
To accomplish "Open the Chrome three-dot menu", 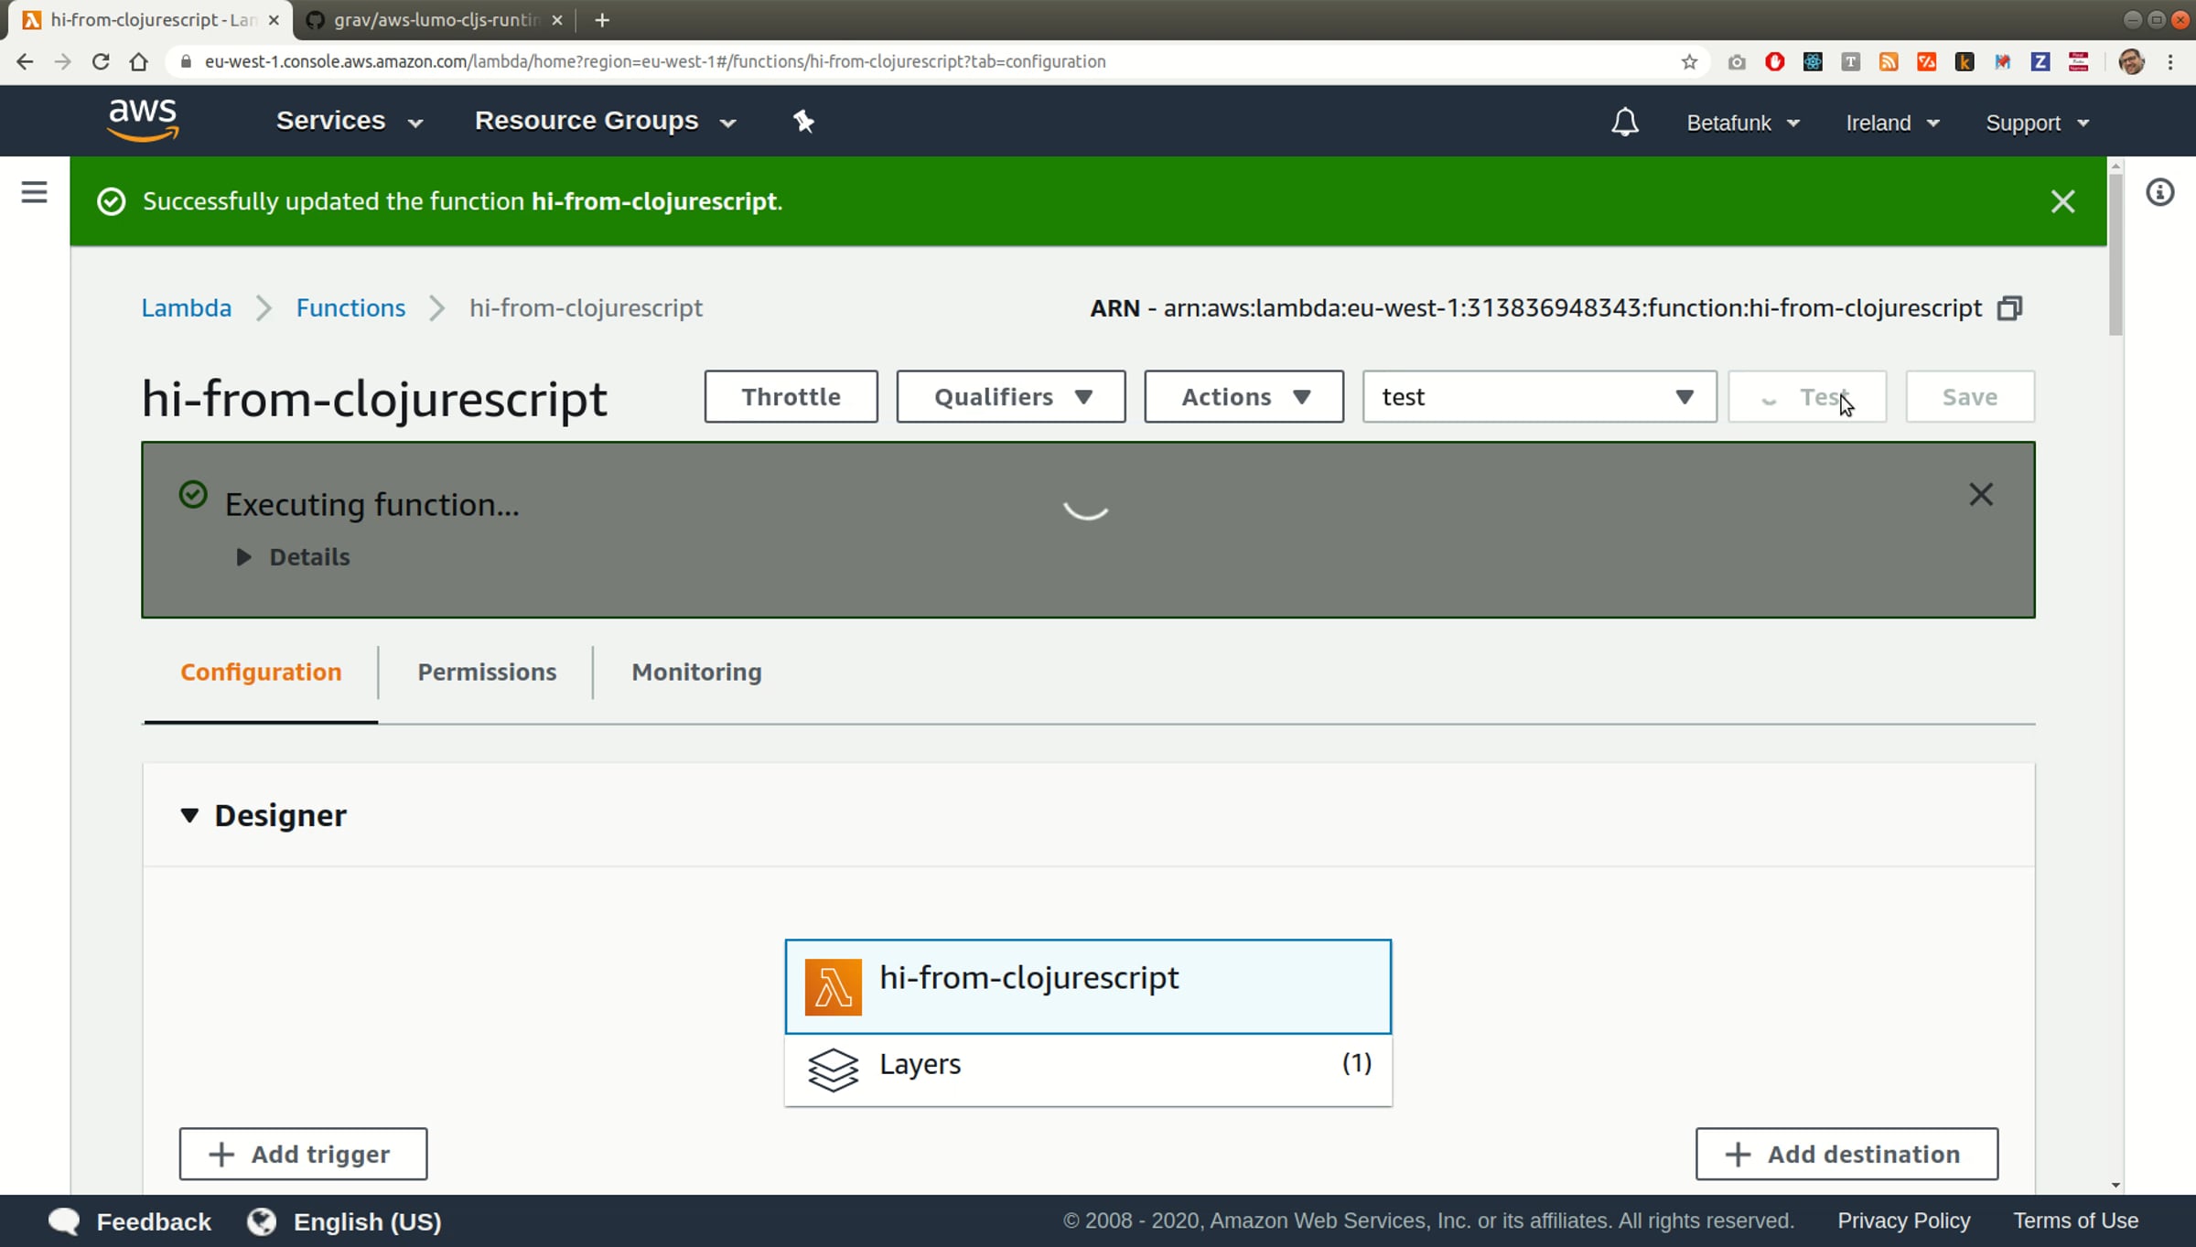I will tap(2170, 61).
